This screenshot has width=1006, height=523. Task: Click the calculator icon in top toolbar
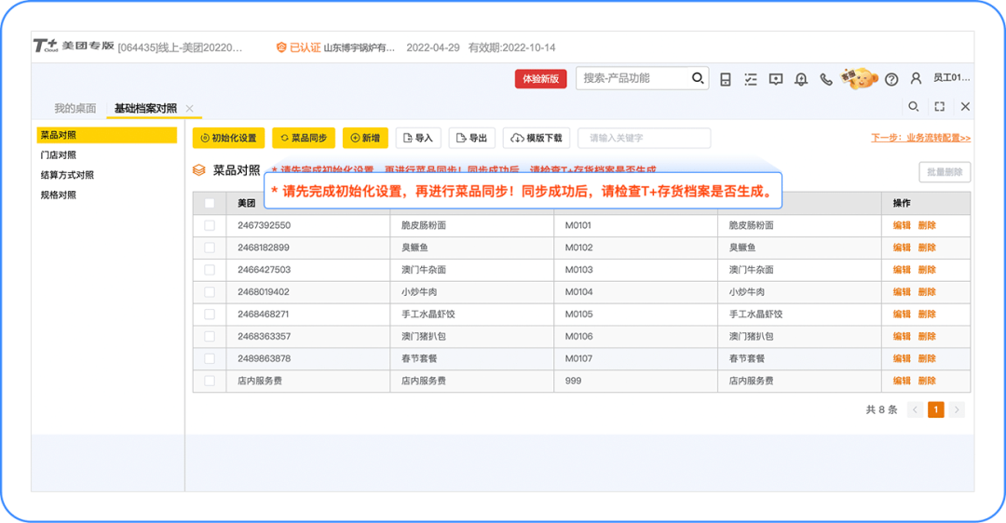click(x=726, y=79)
